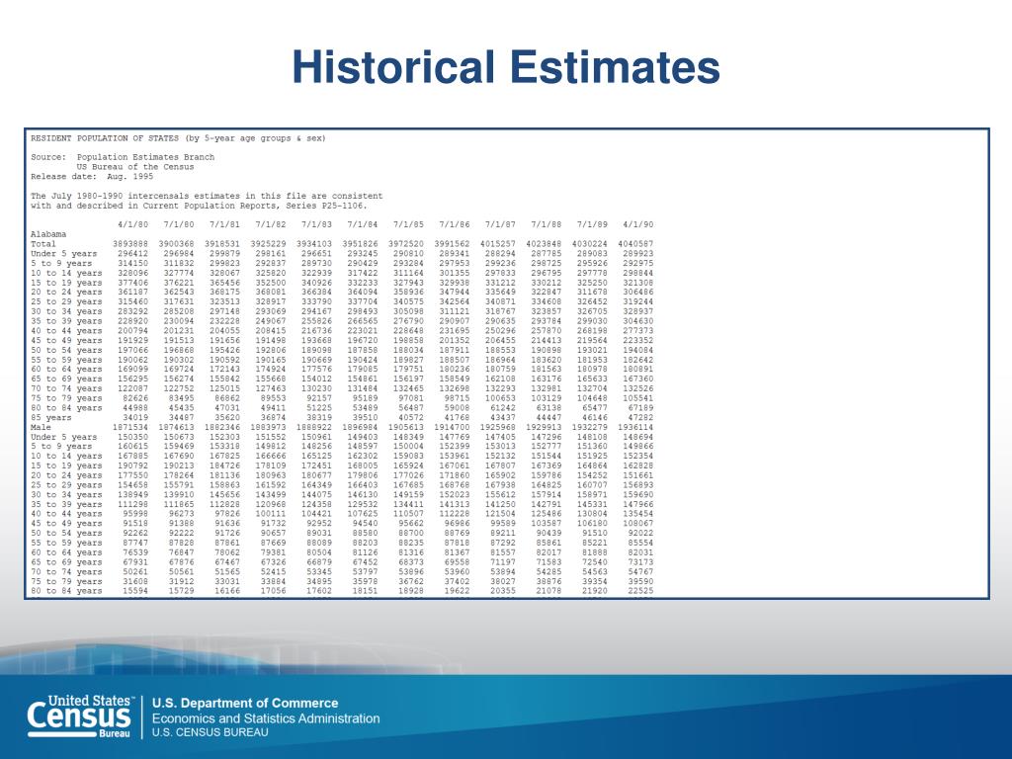Image resolution: width=1012 pixels, height=759 pixels.
Task: Click the value "314150" in the table
Action: (132, 263)
